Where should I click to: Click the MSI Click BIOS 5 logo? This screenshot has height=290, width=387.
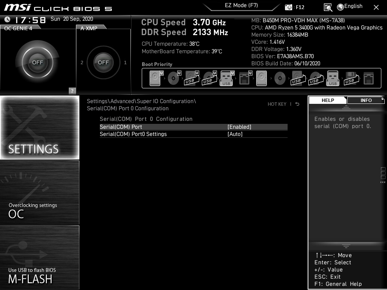point(58,8)
